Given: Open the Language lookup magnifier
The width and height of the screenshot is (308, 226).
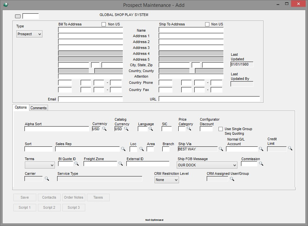Looking at the screenshot, I should pyautogui.click(x=151, y=129).
